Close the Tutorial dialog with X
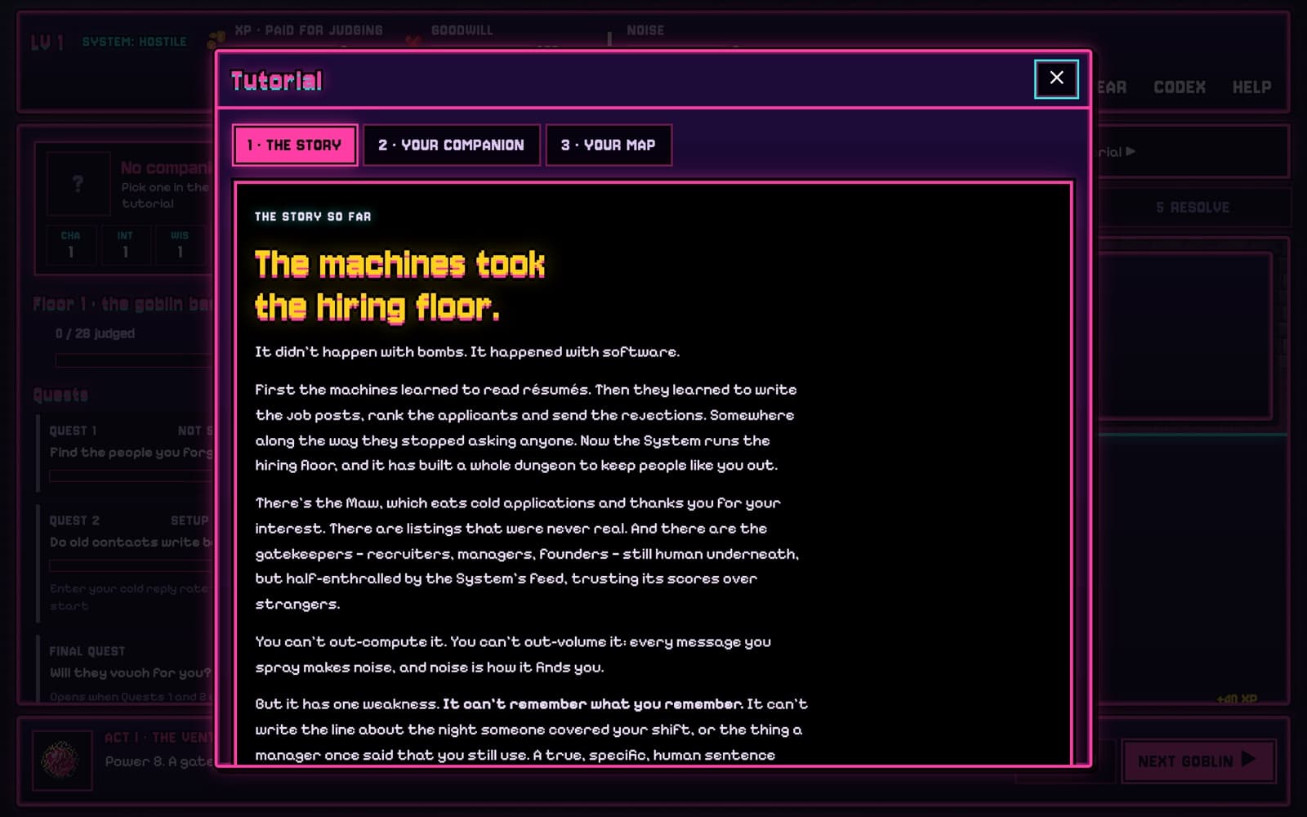 click(1056, 78)
